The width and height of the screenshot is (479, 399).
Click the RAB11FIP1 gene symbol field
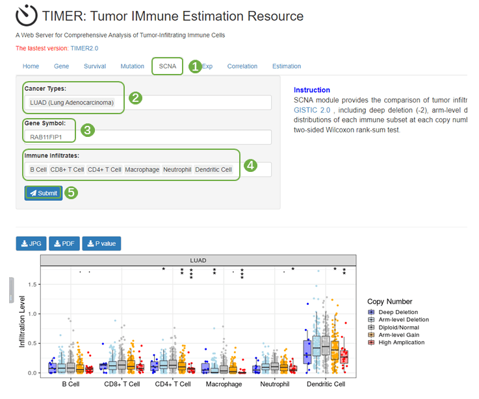[149, 137]
